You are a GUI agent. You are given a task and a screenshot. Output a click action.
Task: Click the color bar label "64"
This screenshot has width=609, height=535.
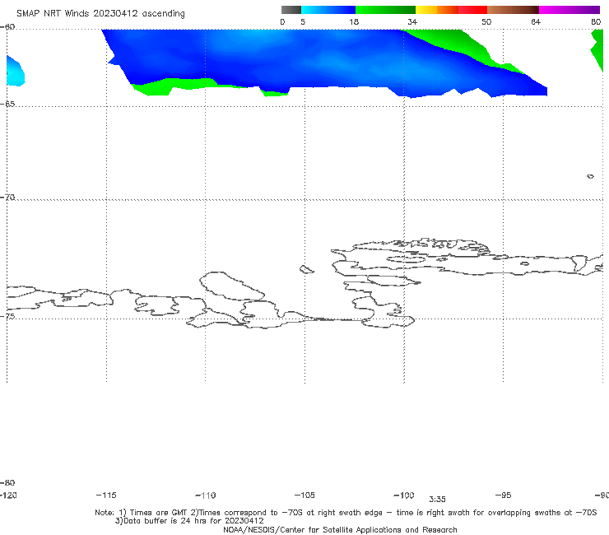tap(536, 22)
